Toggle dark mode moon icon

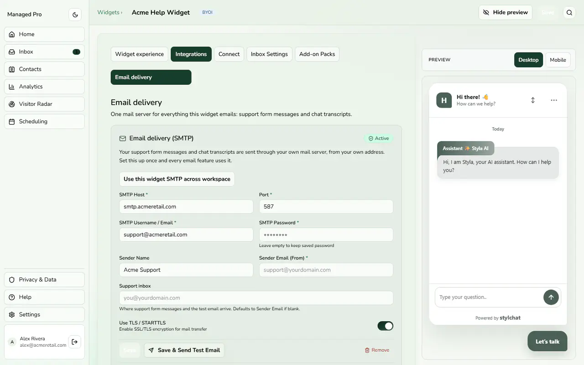pyautogui.click(x=75, y=15)
